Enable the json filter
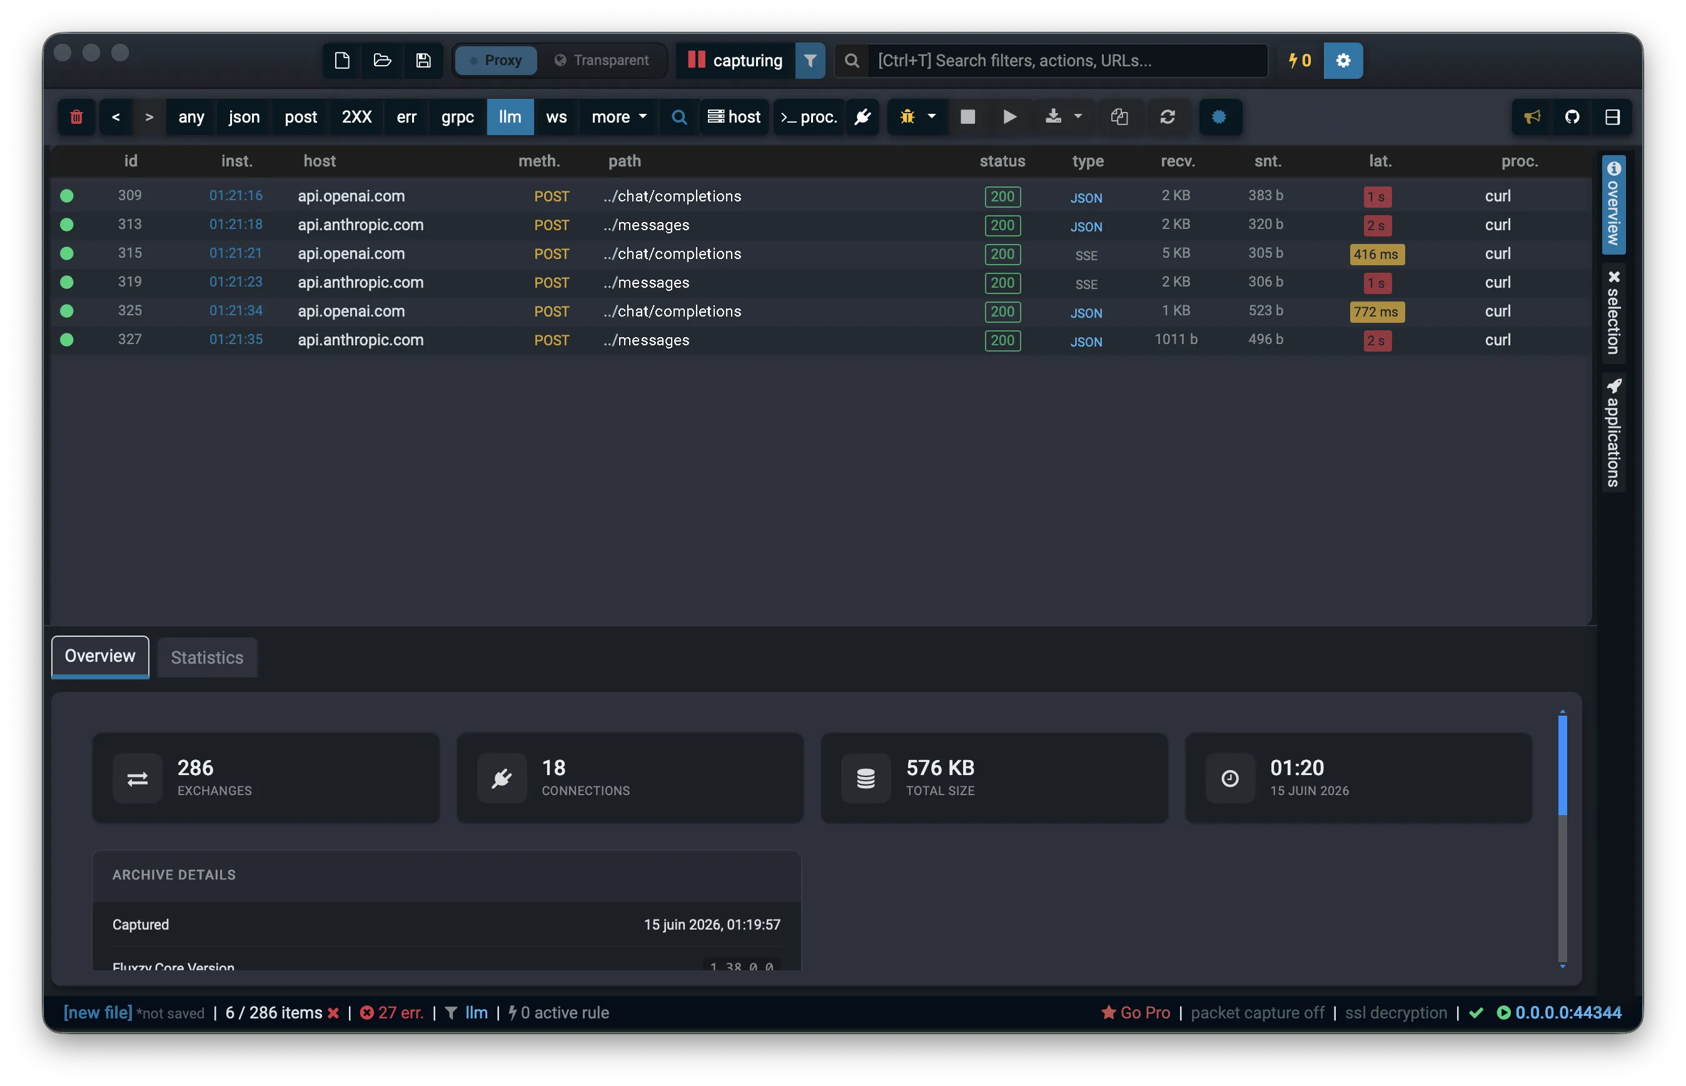 coord(244,116)
